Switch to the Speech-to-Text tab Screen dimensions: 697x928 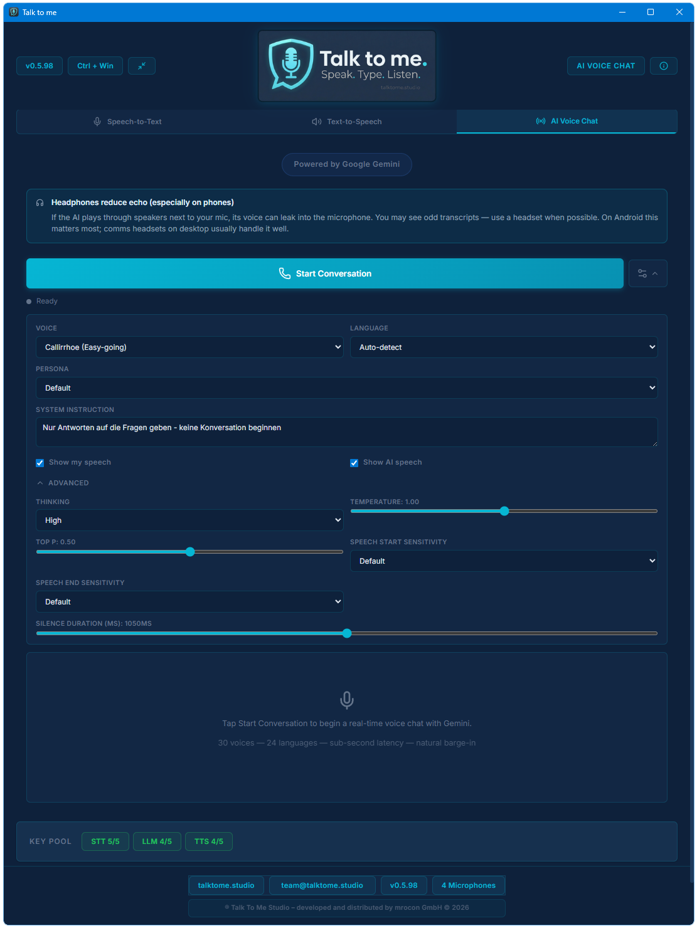[x=127, y=122]
